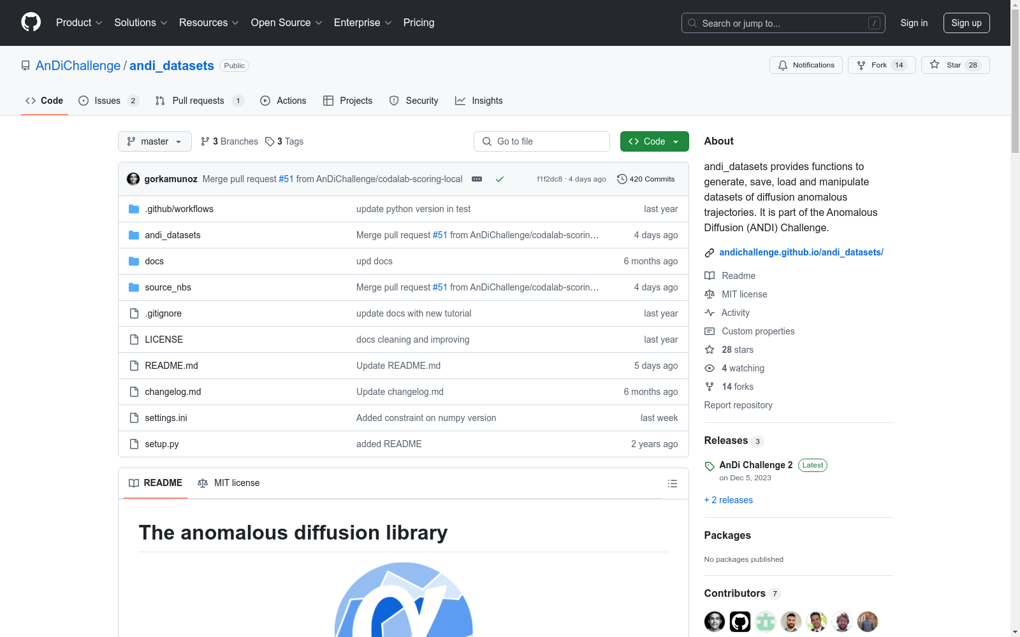
Task: Open the Pricing page
Action: tap(419, 22)
